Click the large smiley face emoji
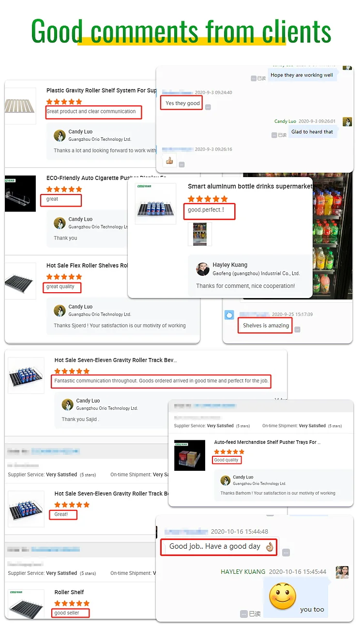 click(283, 597)
